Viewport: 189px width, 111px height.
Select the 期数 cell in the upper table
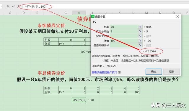[x=51, y=40]
